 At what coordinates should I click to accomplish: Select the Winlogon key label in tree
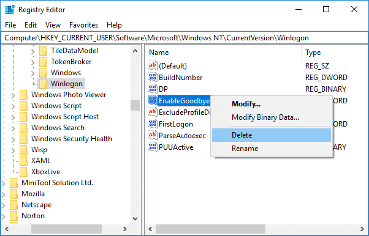coord(67,84)
